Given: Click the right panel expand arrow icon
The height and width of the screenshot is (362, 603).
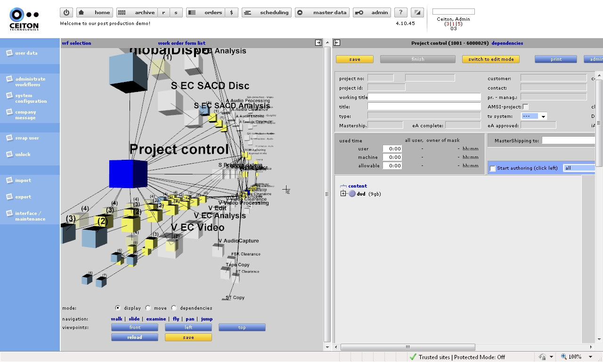Looking at the screenshot, I should click(337, 43).
